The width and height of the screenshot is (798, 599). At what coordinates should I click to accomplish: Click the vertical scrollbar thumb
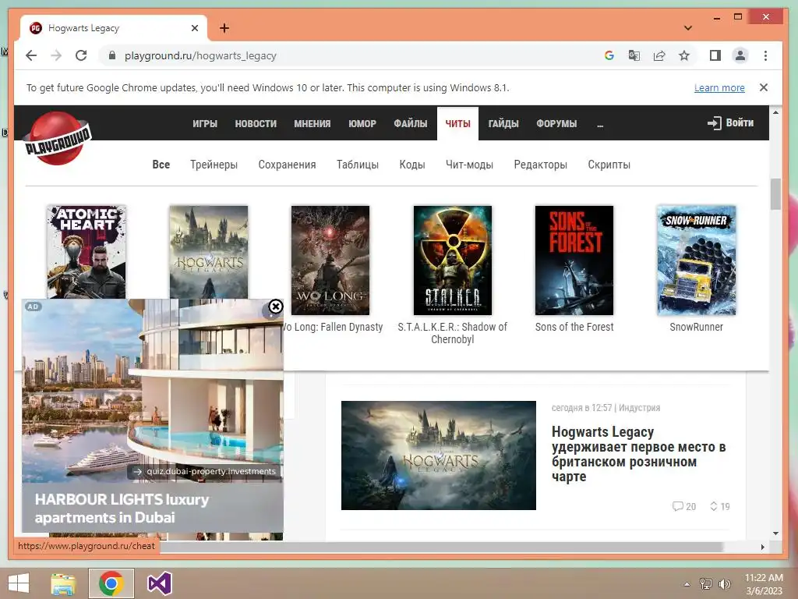click(x=775, y=193)
